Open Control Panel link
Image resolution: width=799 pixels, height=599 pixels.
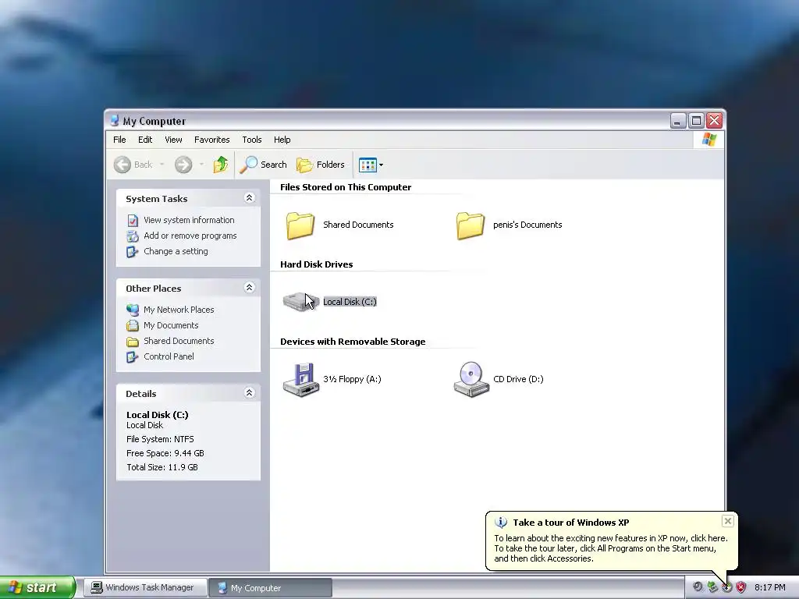click(169, 356)
